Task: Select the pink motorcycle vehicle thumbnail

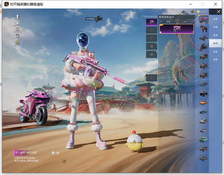Action: pos(203,20)
